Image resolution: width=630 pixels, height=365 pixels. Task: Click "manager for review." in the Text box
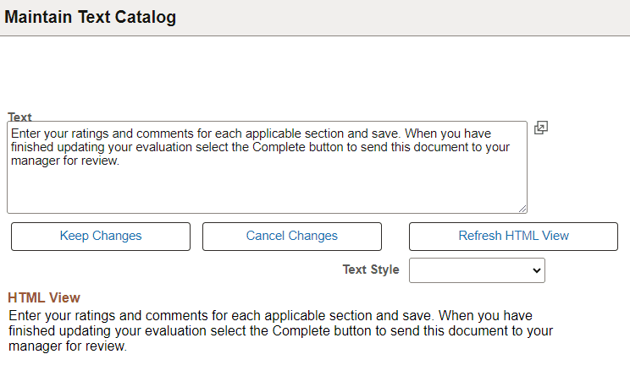[x=64, y=161]
